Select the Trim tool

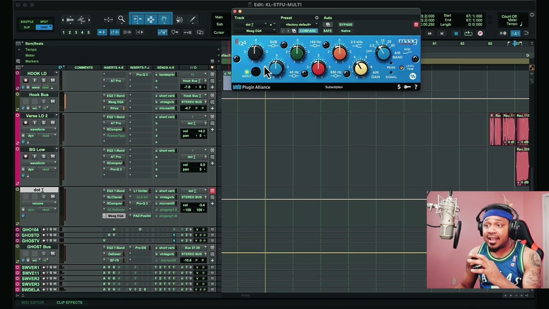coord(137,19)
